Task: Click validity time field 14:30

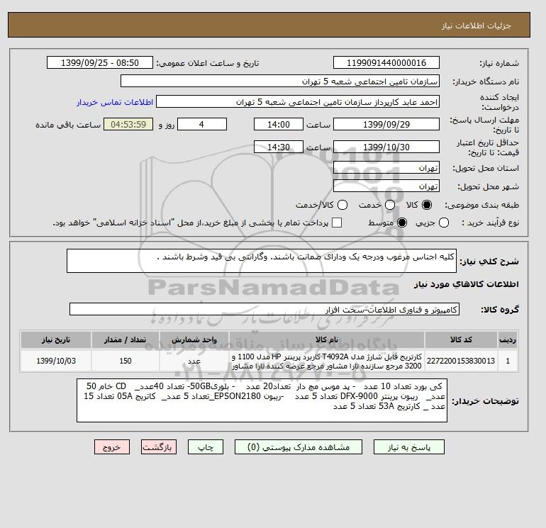Action: click(x=279, y=147)
